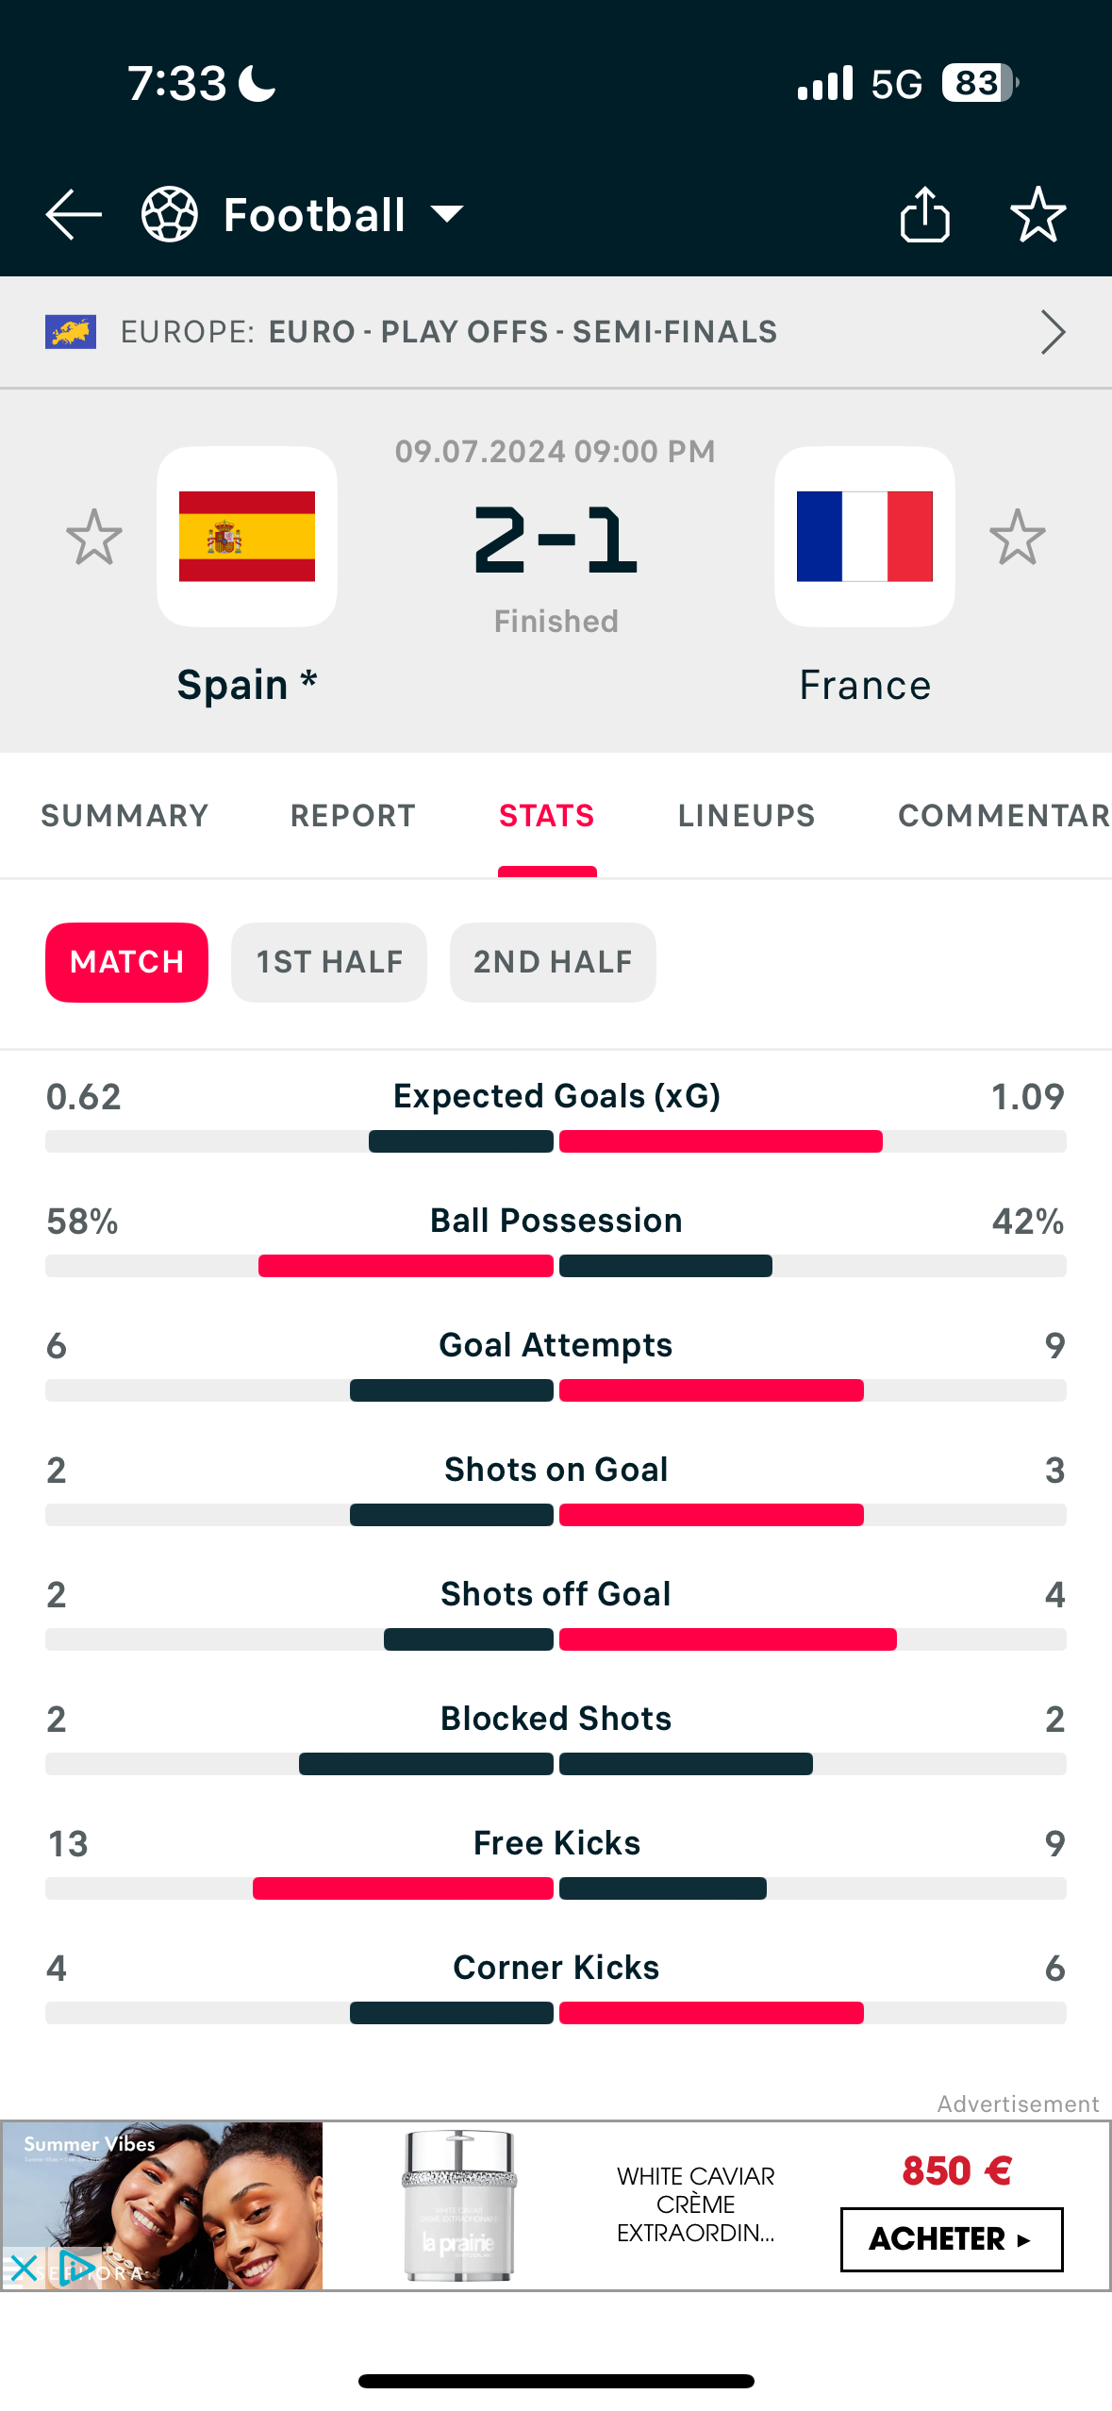
Task: Tap the back arrow icon
Action: coord(74,215)
